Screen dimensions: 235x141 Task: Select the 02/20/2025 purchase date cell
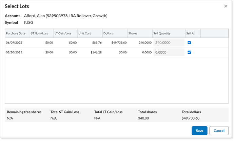14,53
